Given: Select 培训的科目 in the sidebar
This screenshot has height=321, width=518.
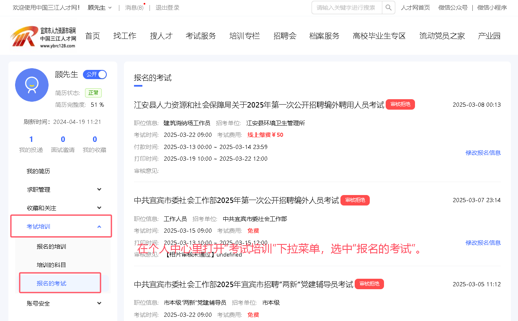Looking at the screenshot, I should pos(52,265).
